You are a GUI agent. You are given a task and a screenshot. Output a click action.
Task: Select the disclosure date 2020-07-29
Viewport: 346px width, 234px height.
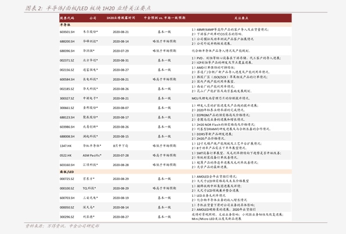(121, 51)
